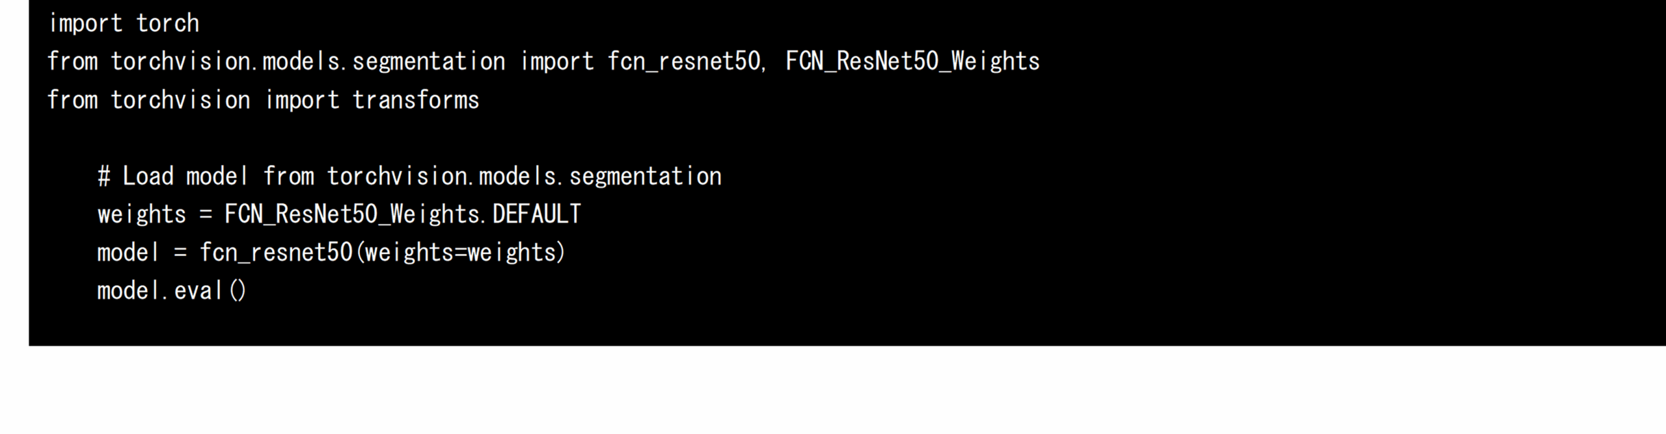The height and width of the screenshot is (434, 1666).
Task: Click 'torchvision' in the third line
Action: [180, 100]
